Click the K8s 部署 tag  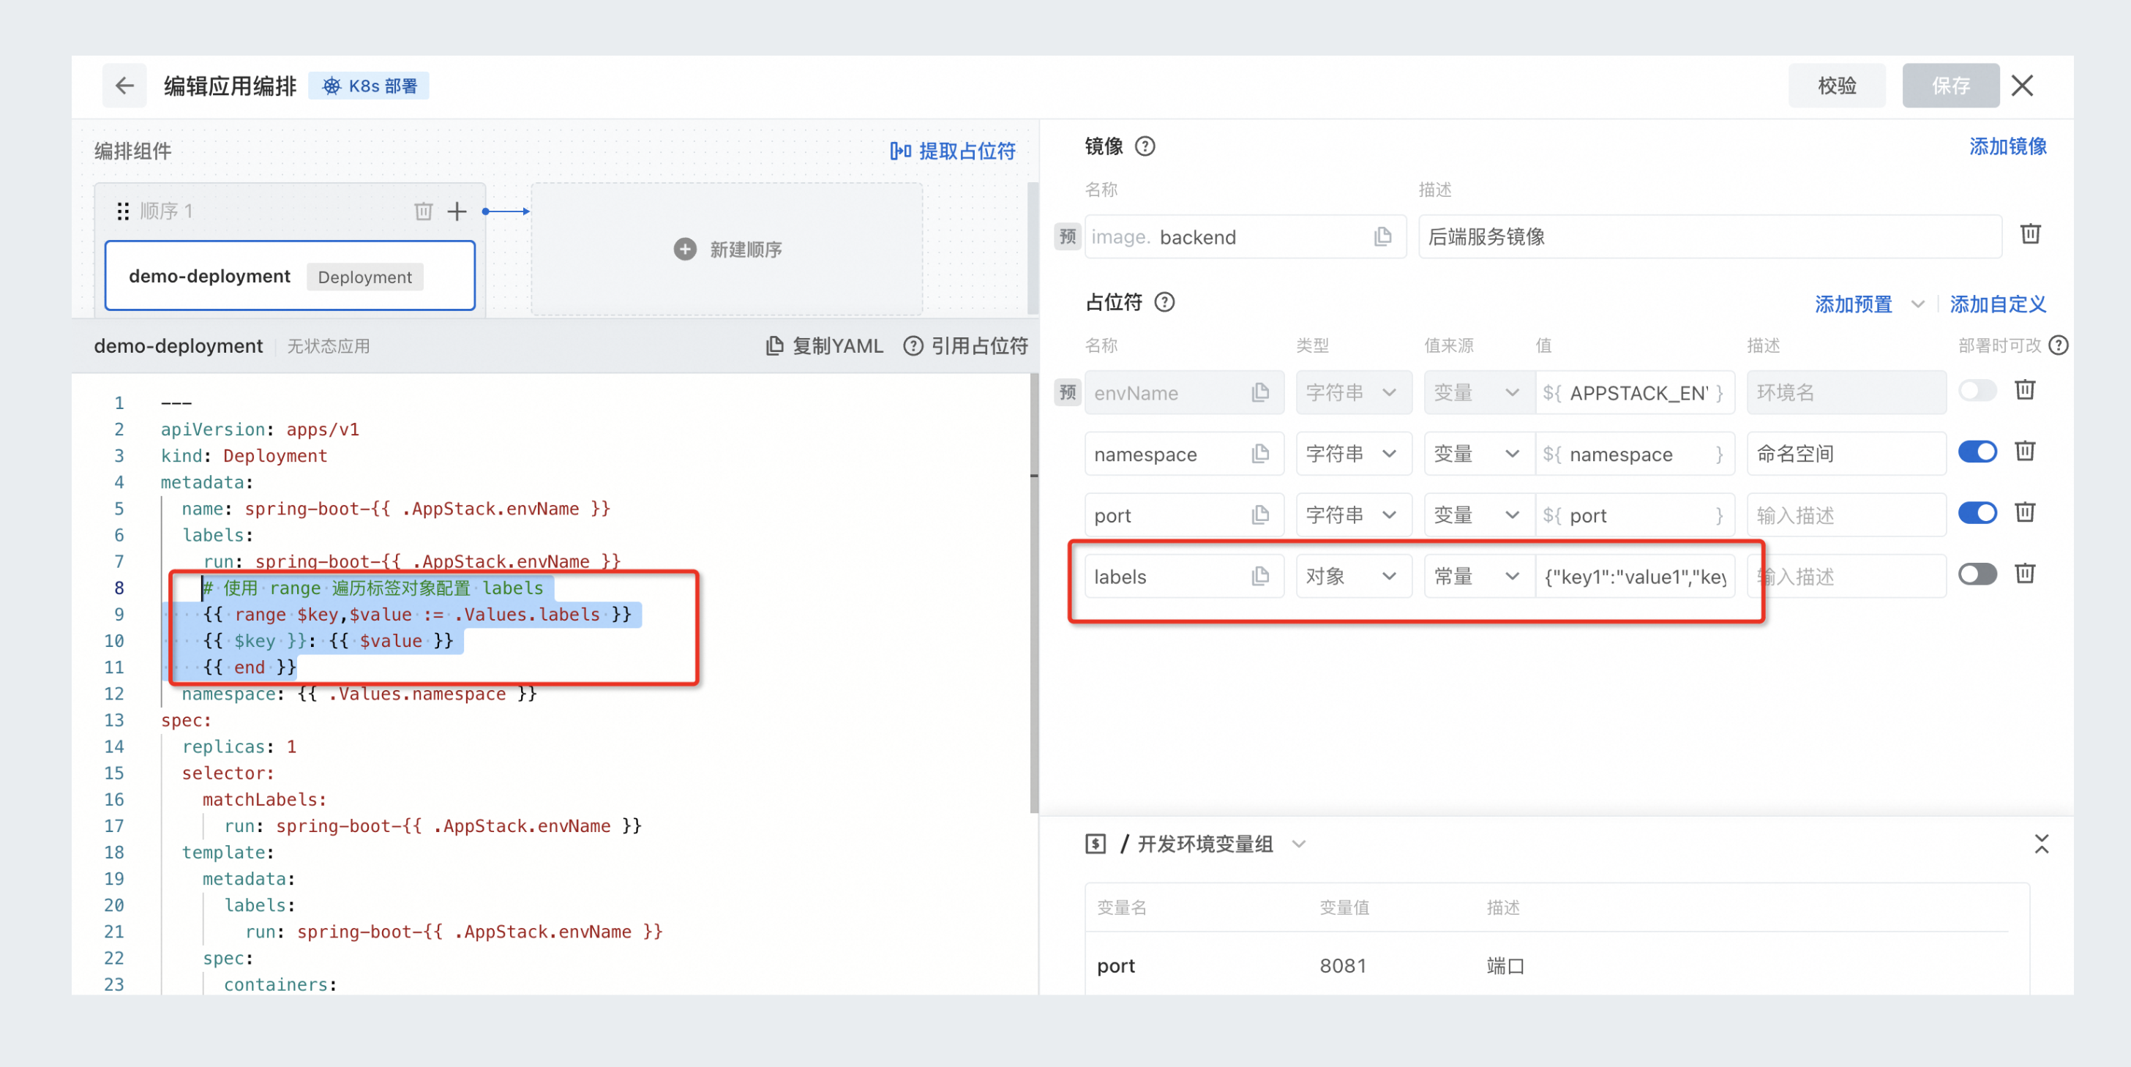(x=369, y=86)
